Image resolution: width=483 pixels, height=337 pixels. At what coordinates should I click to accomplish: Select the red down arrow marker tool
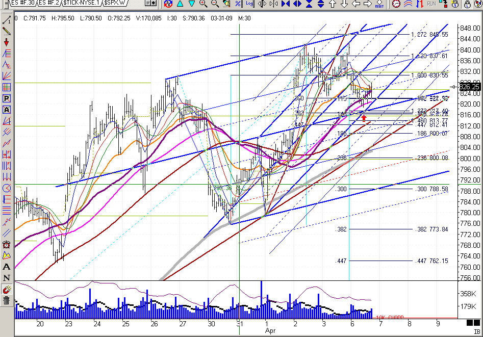(7, 42)
